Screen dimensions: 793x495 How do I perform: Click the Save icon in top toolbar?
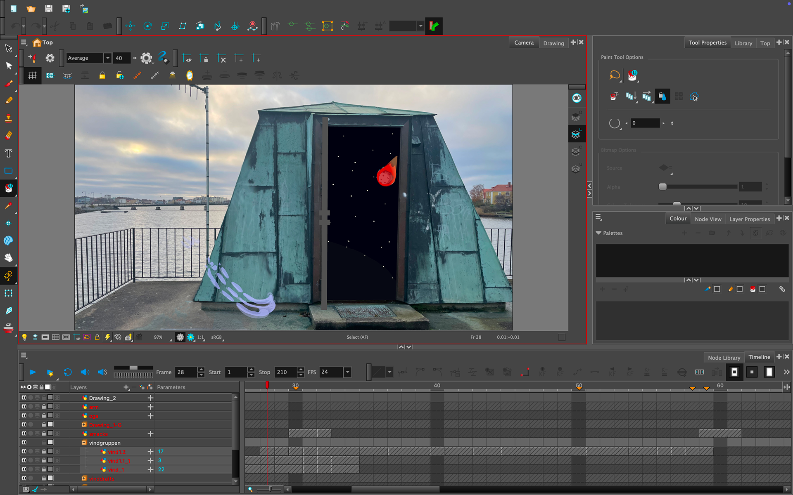(x=49, y=9)
